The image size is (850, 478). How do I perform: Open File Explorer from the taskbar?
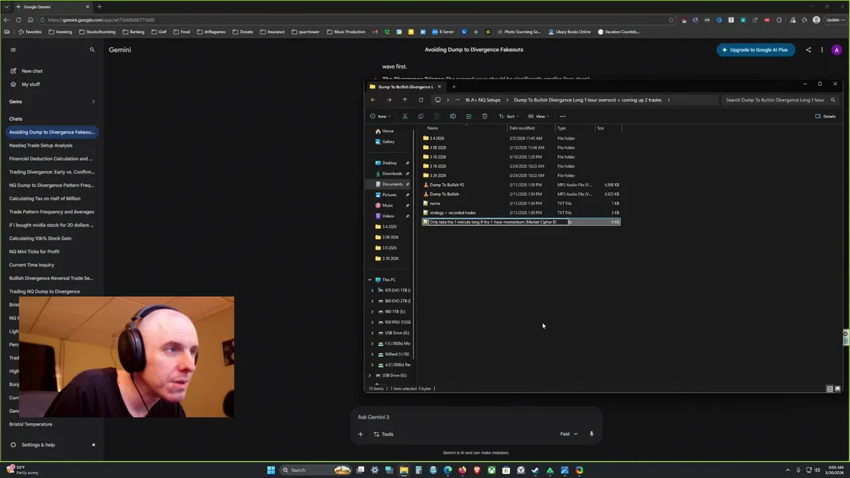click(x=404, y=470)
